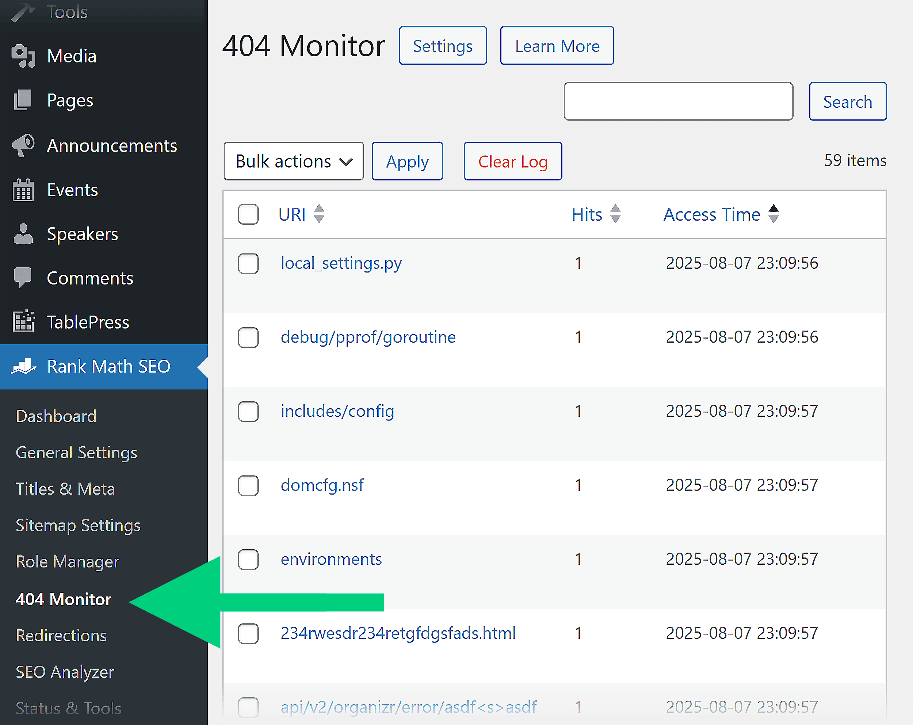Check the select-all checkbox in table header
913x725 pixels.
pyautogui.click(x=248, y=215)
